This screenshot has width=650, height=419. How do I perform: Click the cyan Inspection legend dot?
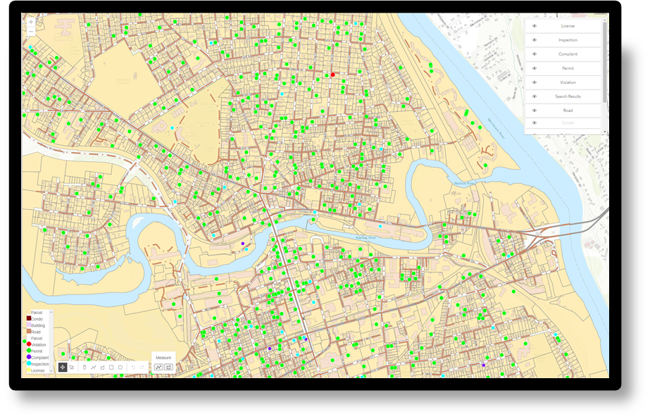click(29, 363)
